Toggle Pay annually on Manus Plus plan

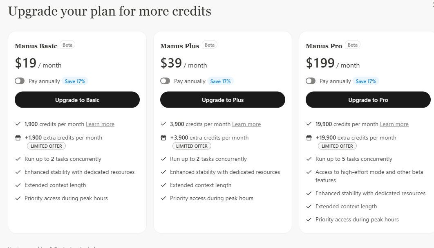(165, 81)
